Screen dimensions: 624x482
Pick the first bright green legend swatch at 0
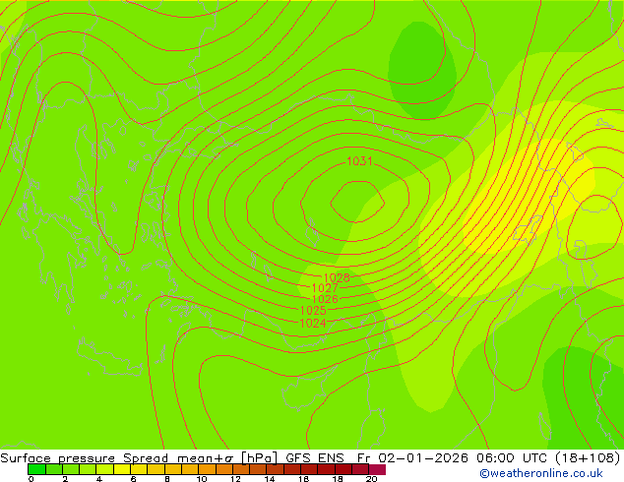click(37, 469)
